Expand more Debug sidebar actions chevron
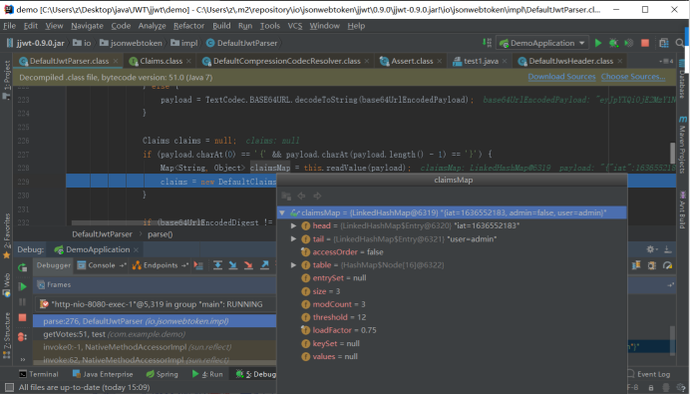 23,359
